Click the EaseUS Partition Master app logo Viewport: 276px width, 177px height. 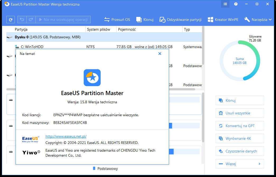[92, 78]
